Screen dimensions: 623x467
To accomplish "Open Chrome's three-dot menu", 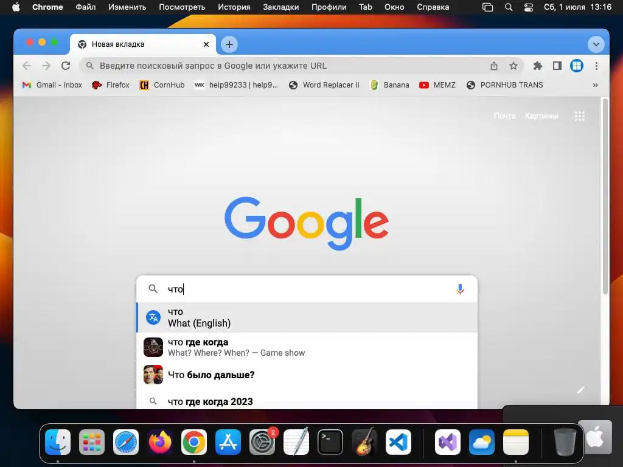I will pos(596,66).
